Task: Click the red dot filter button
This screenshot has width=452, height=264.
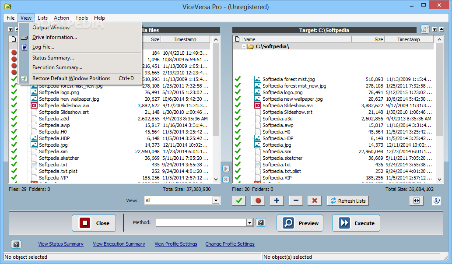Action: [258, 201]
